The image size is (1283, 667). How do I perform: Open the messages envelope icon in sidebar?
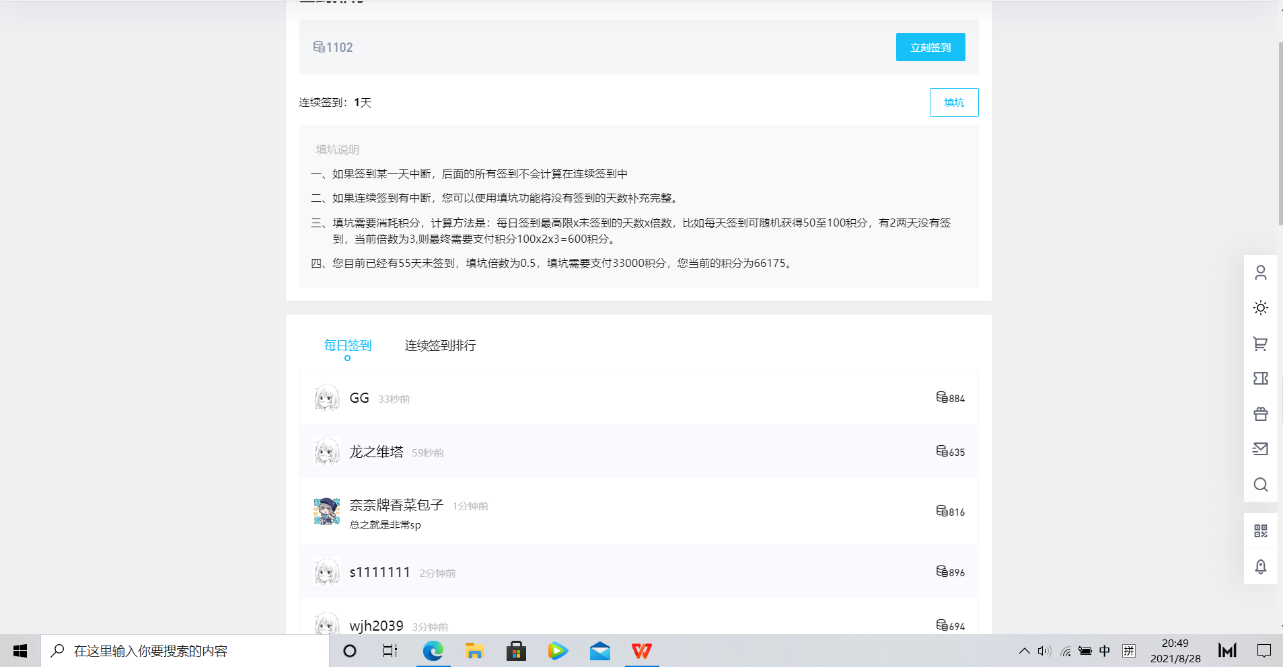(x=1260, y=449)
